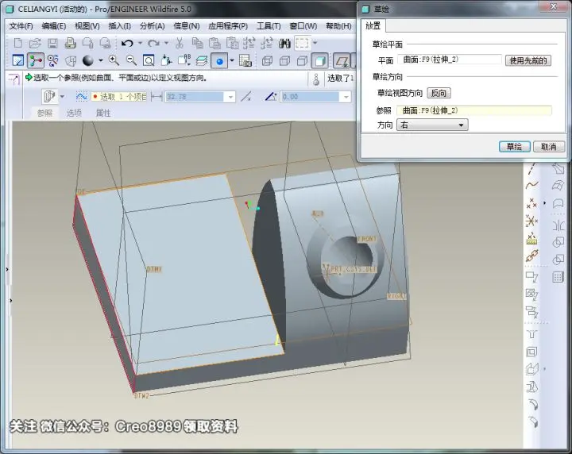Click the 反向 flip direction button
This screenshot has width=572, height=454.
click(x=439, y=94)
